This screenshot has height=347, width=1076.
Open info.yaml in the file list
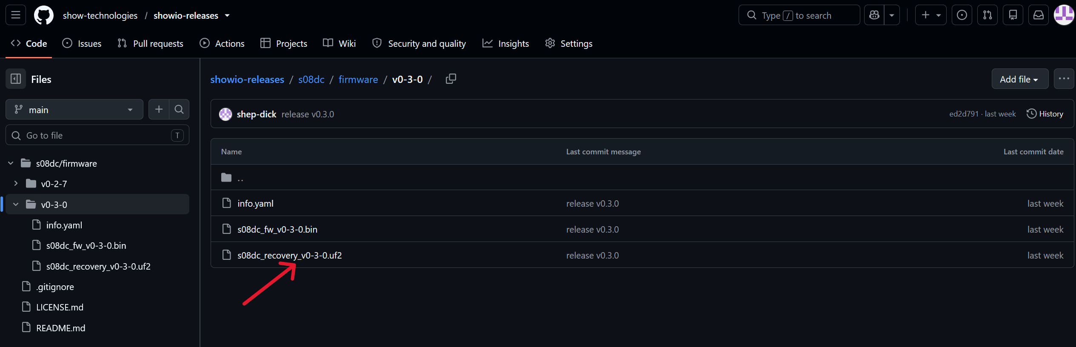point(255,203)
